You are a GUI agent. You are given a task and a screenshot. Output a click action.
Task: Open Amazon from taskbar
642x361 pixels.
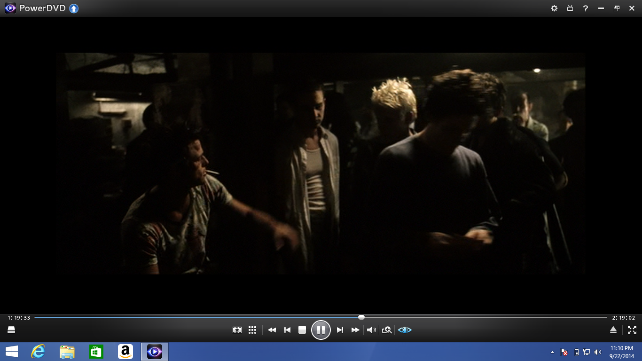[125, 352]
